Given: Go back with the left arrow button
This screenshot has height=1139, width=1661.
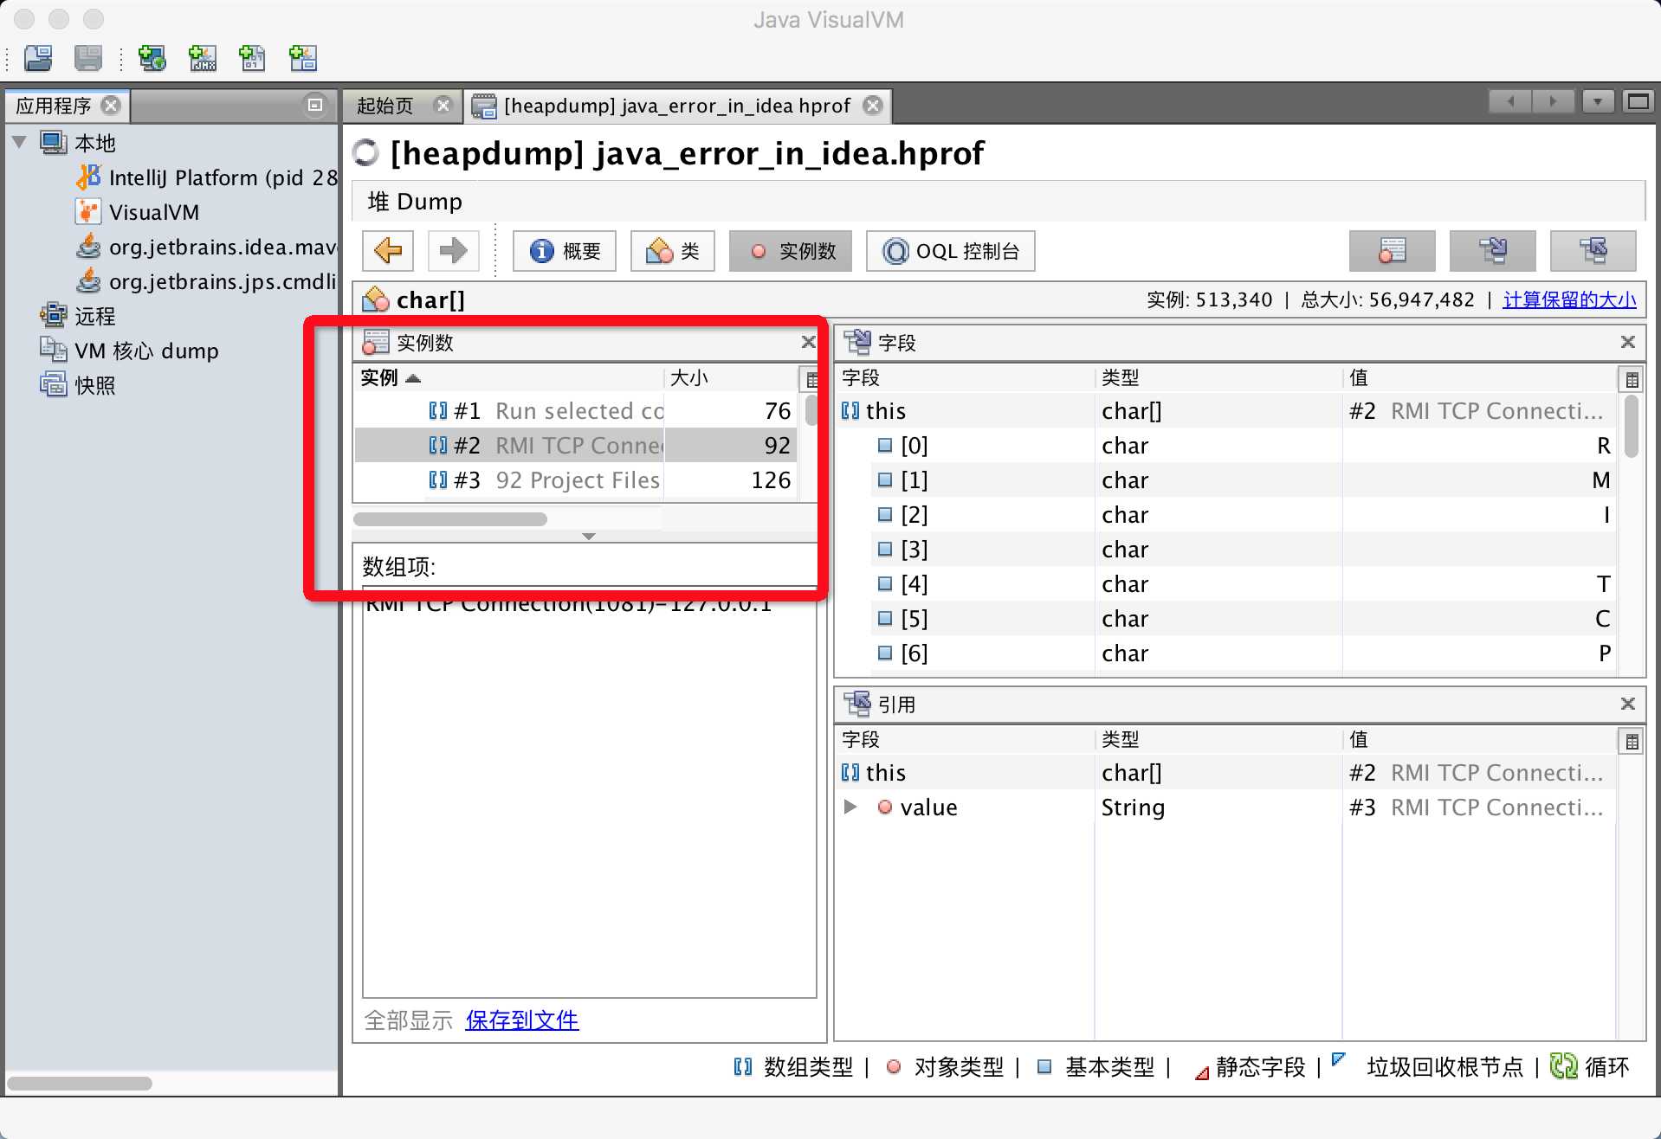Looking at the screenshot, I should click(388, 251).
